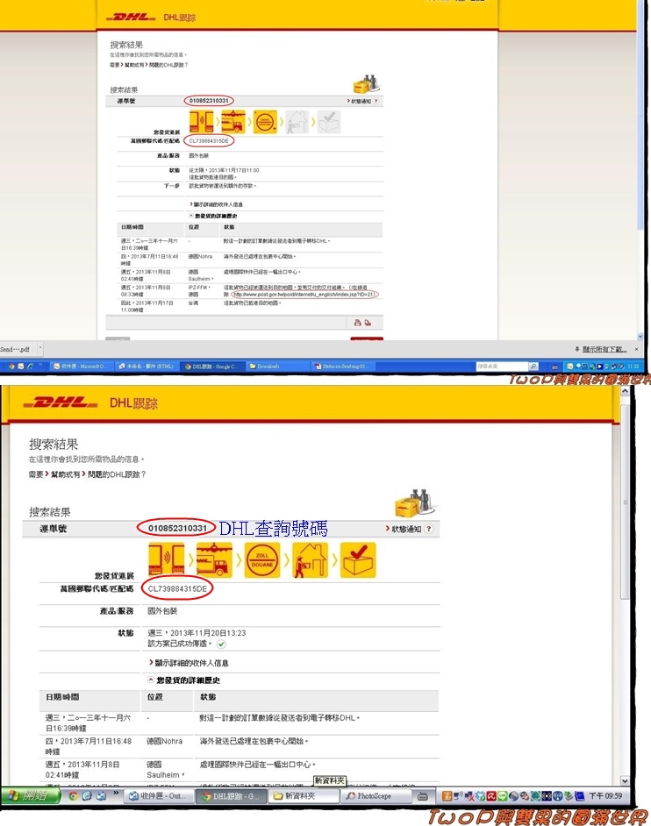
Task: Open 狀態通知 link in lower window
Action: pos(404,529)
